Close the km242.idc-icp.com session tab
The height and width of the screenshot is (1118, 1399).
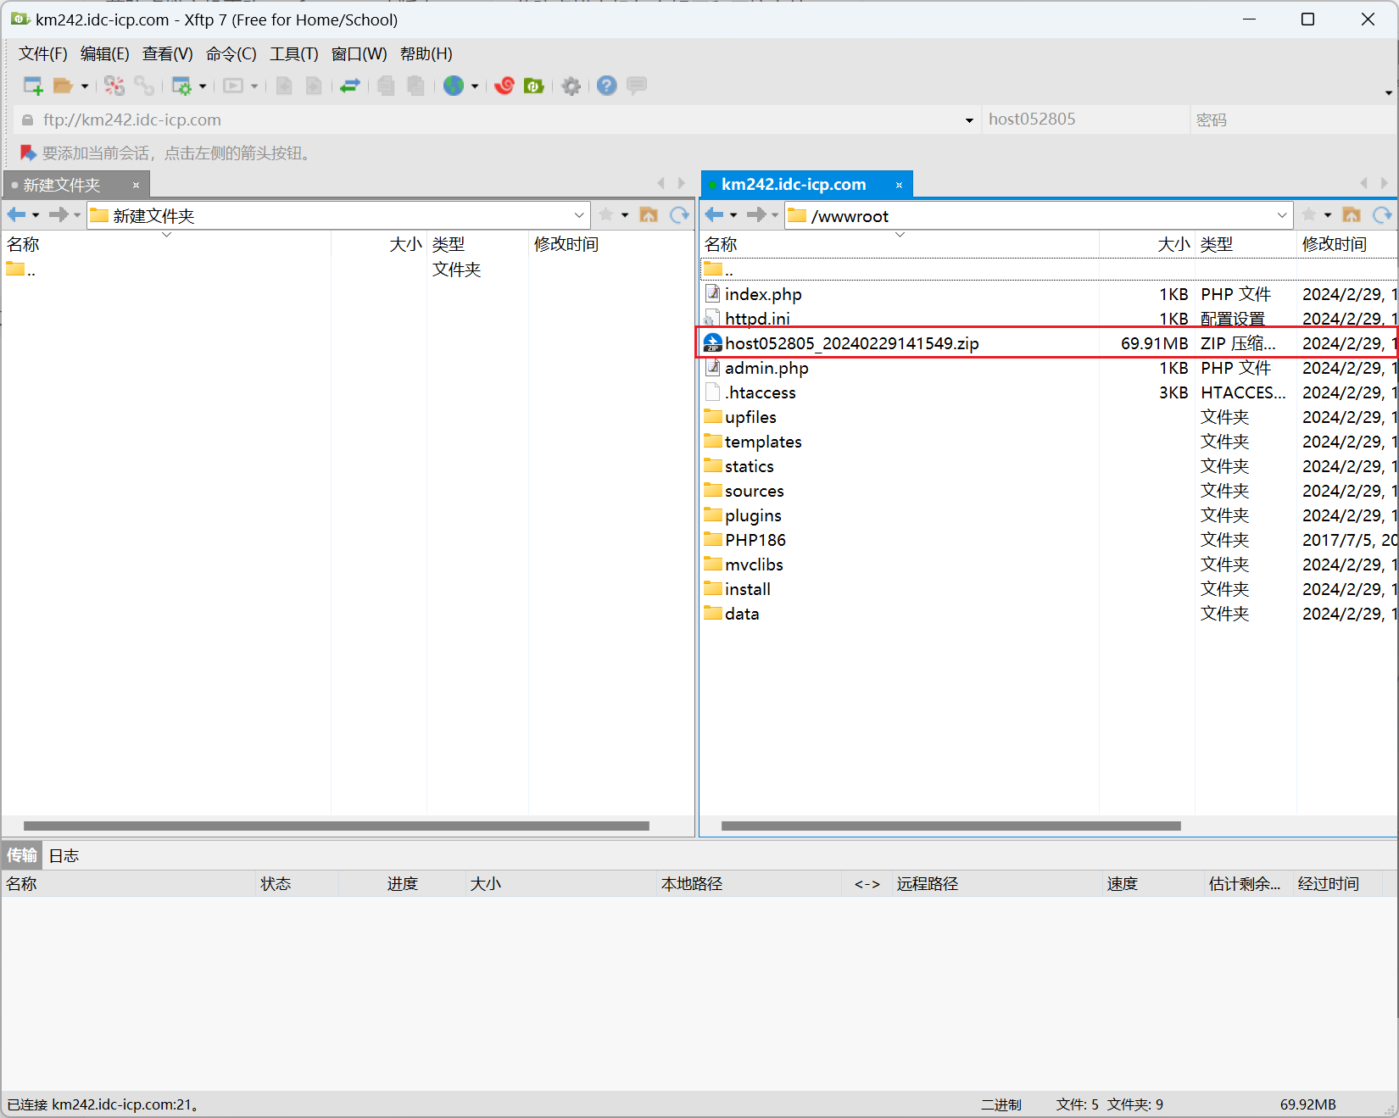click(x=899, y=185)
